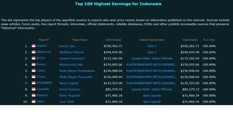The height and width of the screenshot is (131, 233).
Task: Open the BnTeT player ID link
Action: tap(41, 58)
